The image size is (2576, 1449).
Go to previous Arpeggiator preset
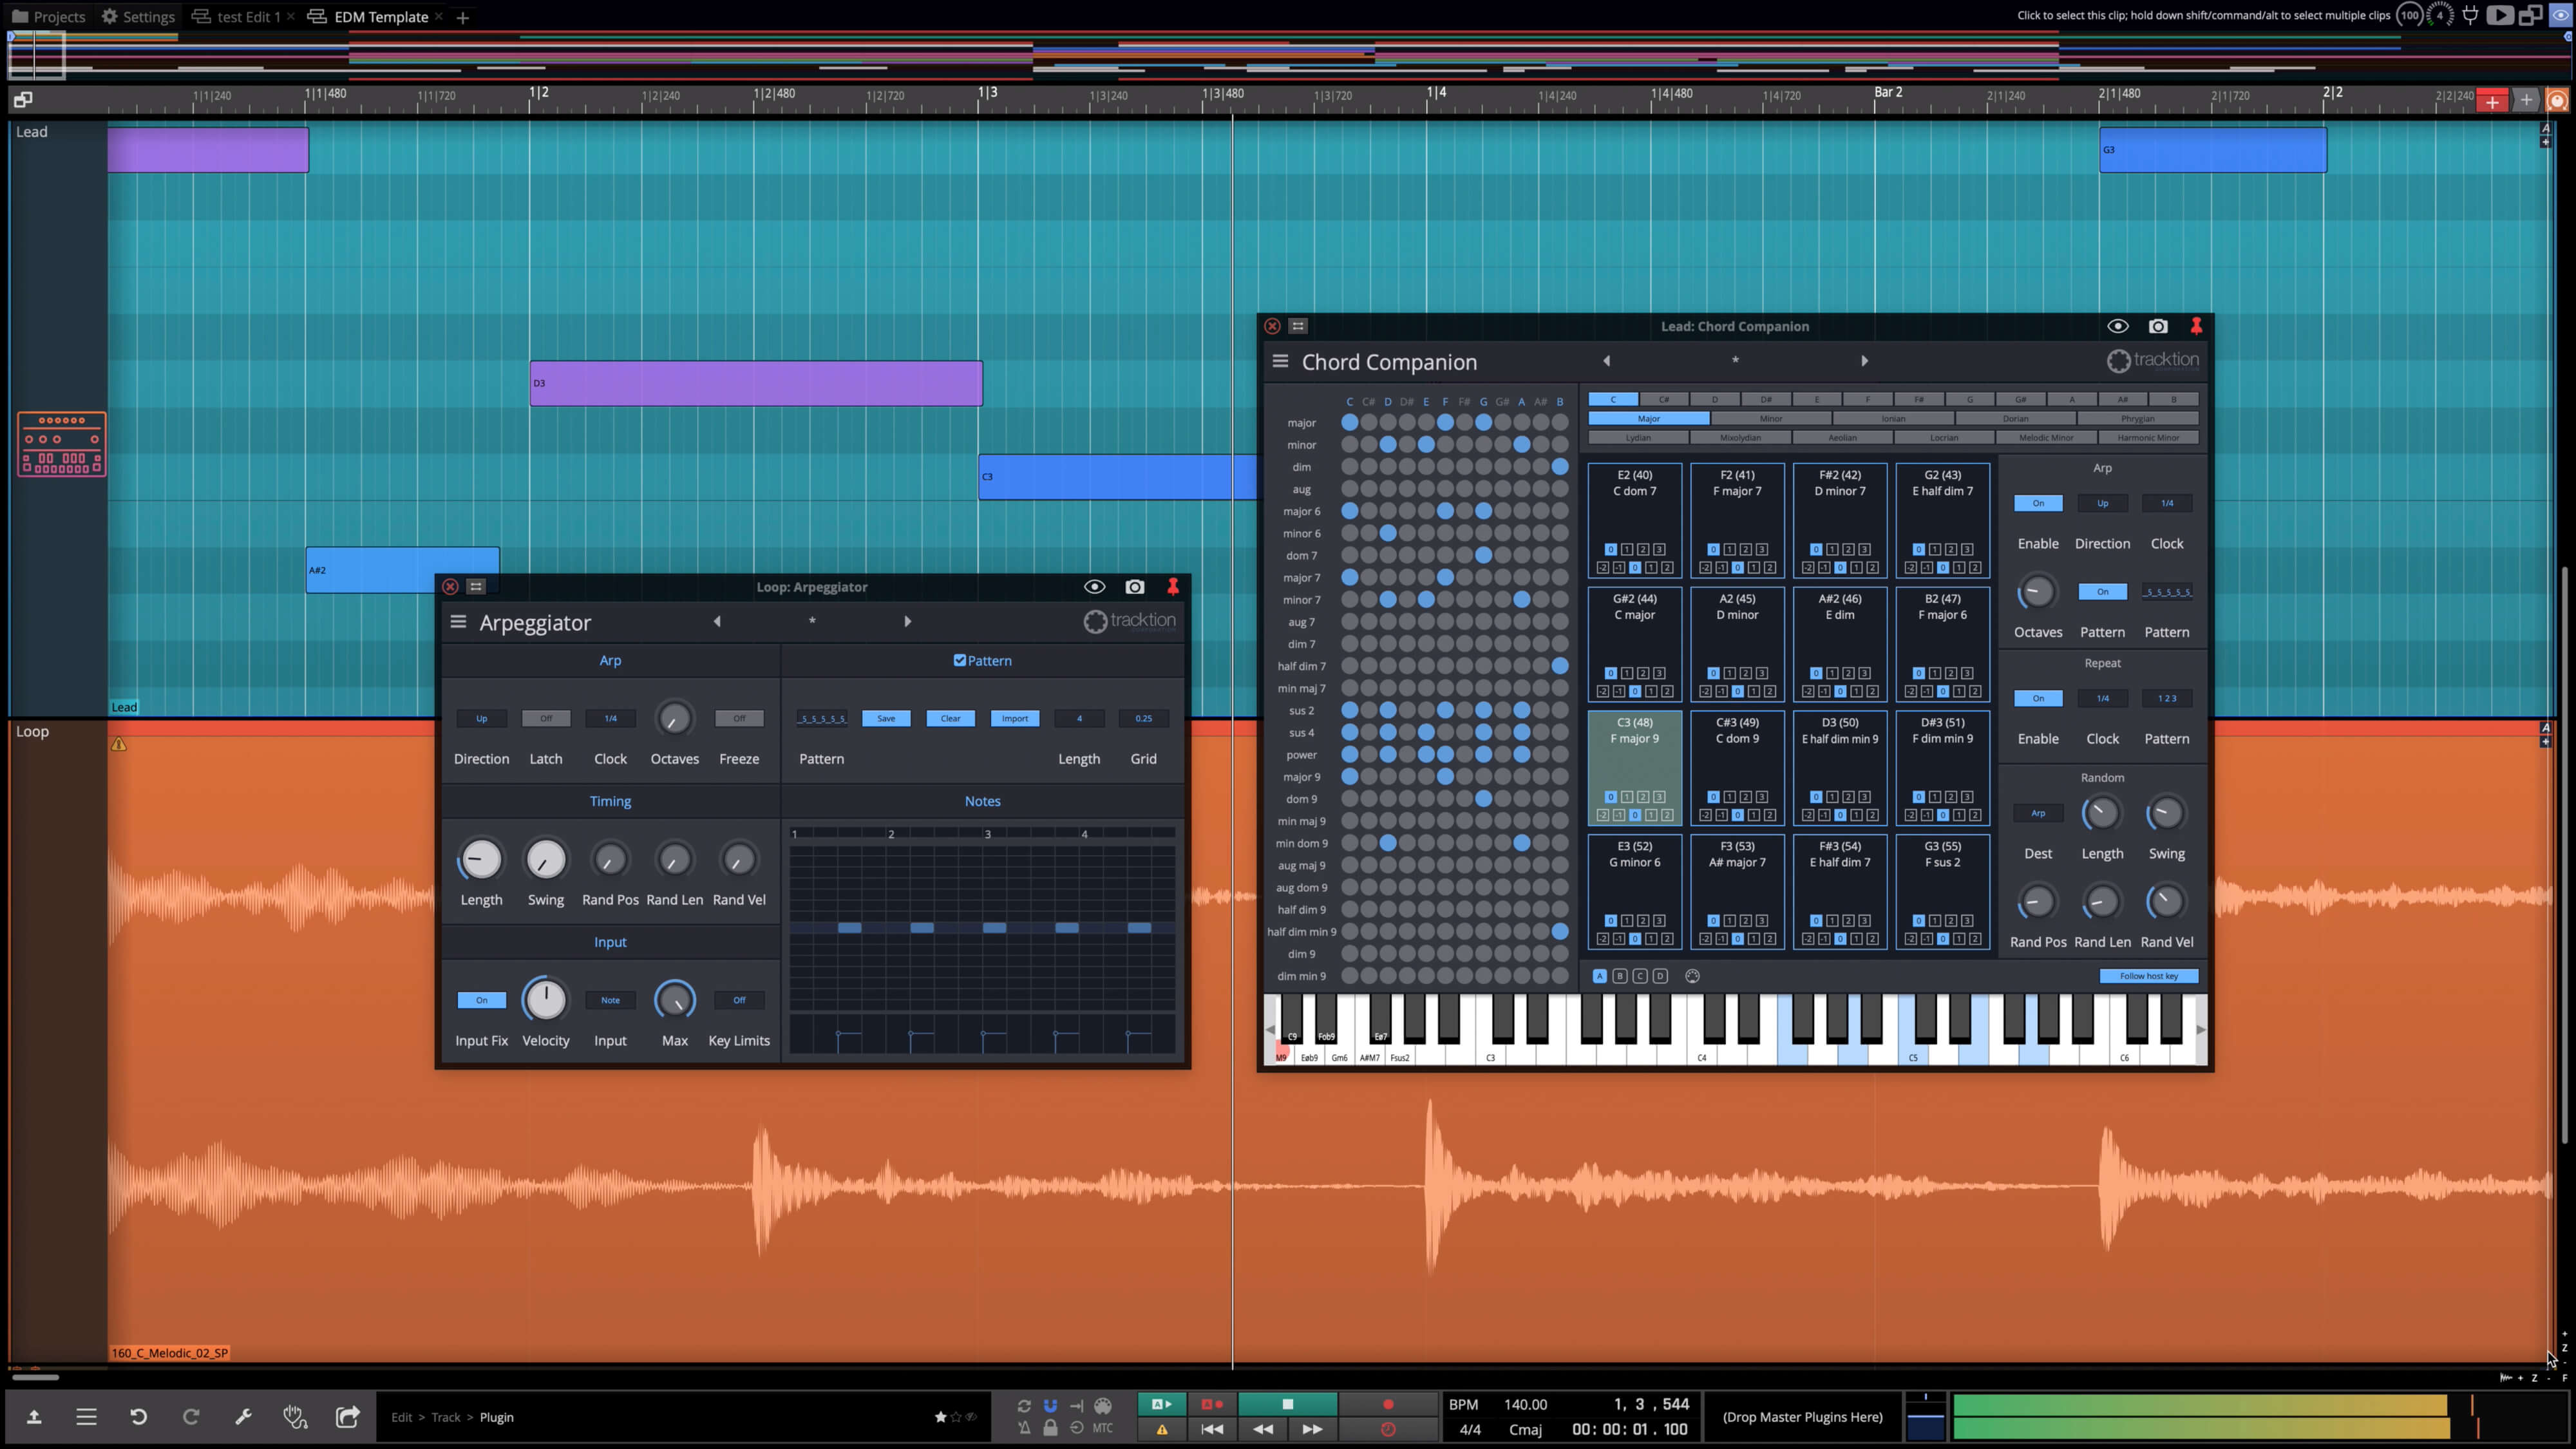(717, 621)
